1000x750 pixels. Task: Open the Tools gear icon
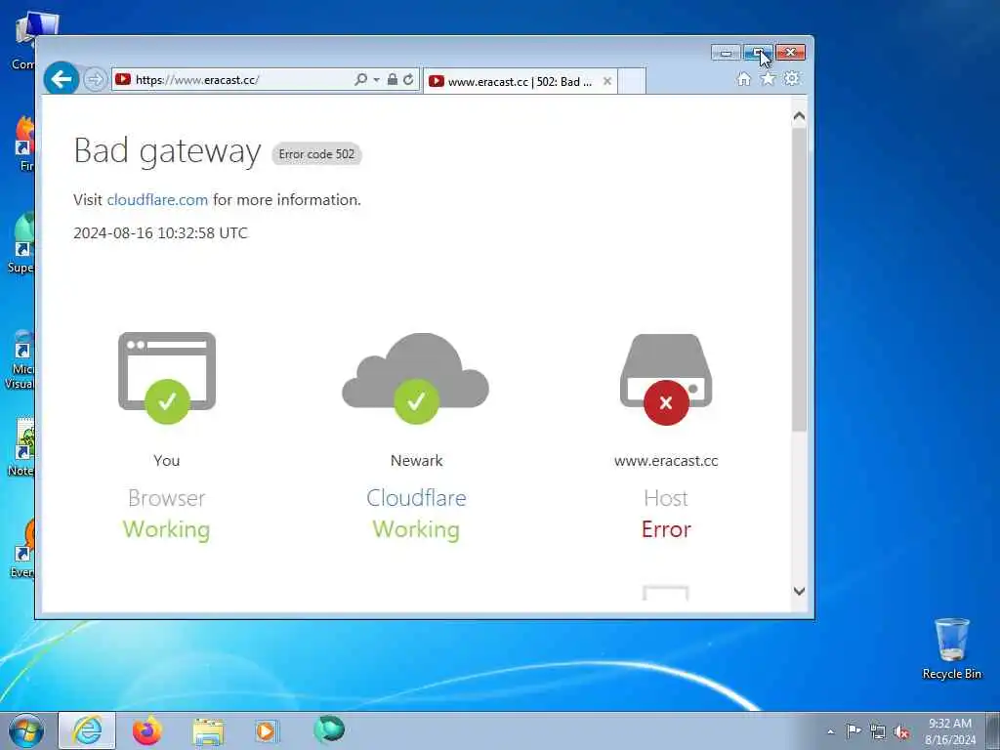792,79
